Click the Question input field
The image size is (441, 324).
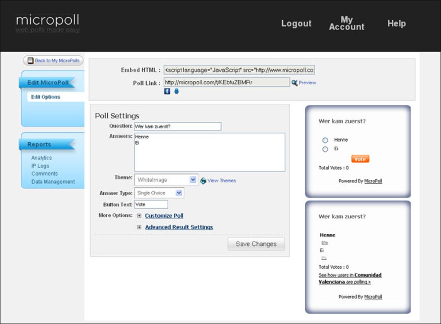[178, 127]
